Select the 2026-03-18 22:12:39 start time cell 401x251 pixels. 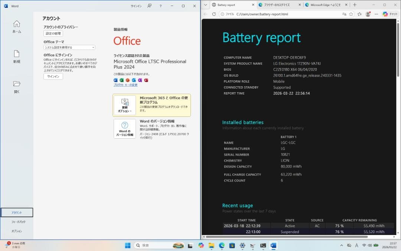click(242, 226)
